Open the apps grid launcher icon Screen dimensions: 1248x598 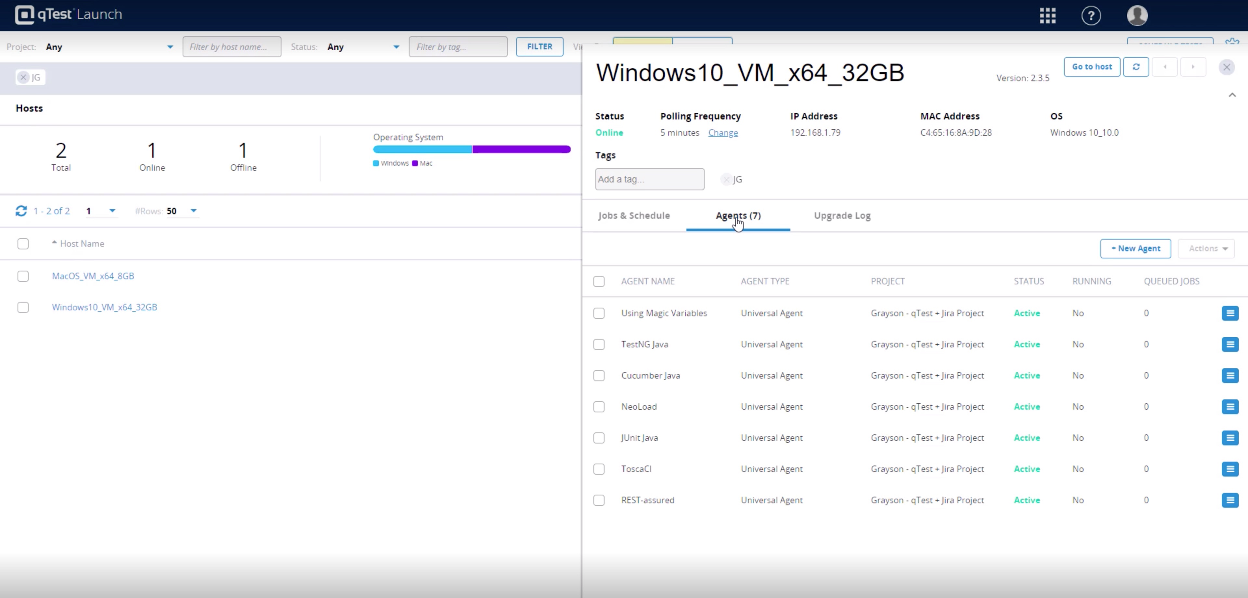1047,16
